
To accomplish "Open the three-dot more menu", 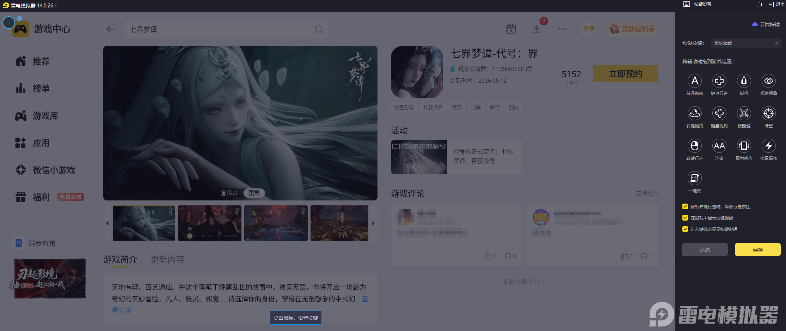I will click(x=563, y=29).
